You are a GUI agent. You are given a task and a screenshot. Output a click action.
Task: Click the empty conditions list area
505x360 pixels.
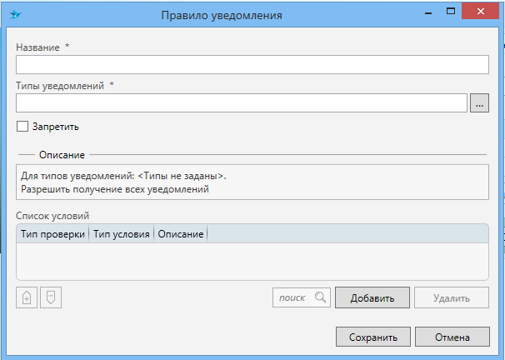pyautogui.click(x=252, y=261)
